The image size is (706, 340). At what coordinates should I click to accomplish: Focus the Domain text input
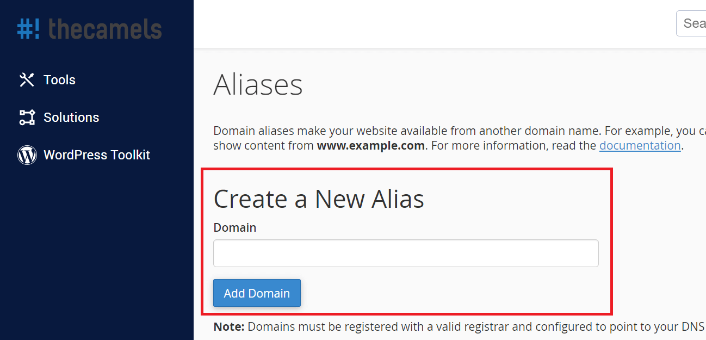tap(406, 254)
